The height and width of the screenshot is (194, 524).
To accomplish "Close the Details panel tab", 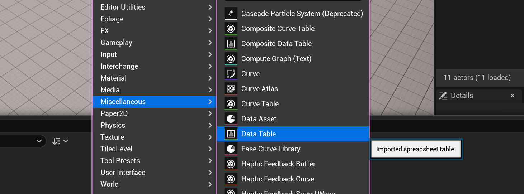I will 513,96.
